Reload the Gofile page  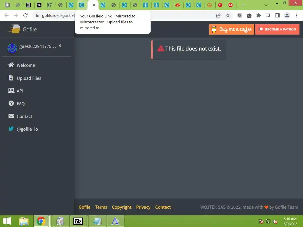[25, 15]
